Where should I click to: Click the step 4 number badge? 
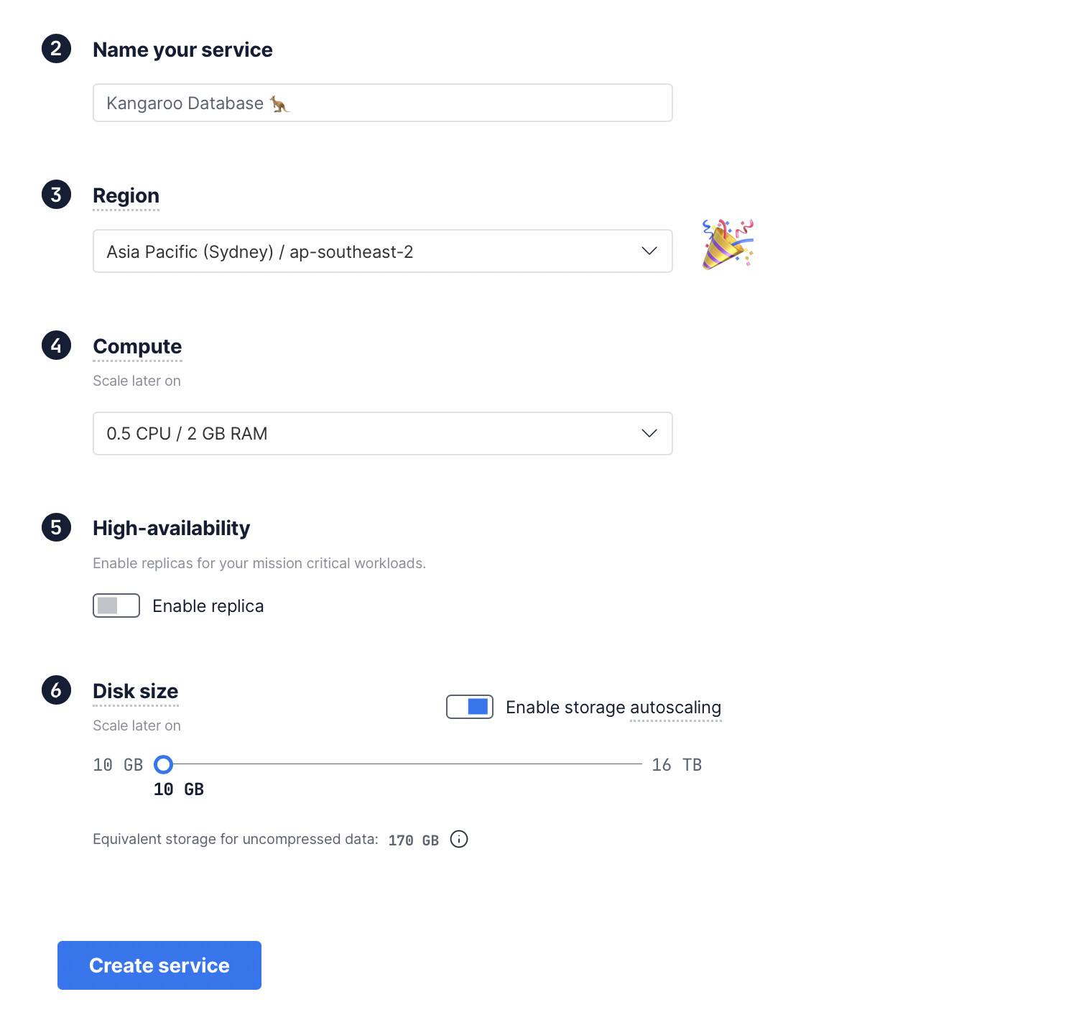click(x=56, y=345)
